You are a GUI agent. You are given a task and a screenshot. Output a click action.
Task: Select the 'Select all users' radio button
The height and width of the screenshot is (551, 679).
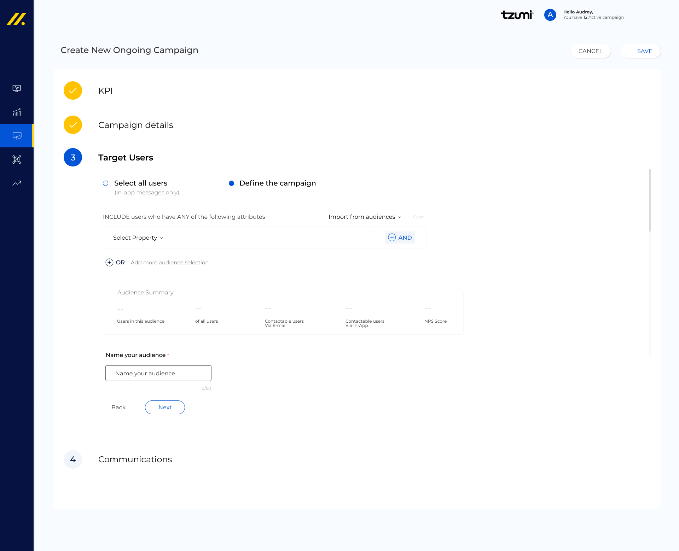105,183
